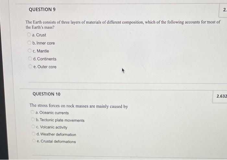Viewport: 227px width, 160px height.
Task: Pick d. Weather deformation as answer
Action: point(34,134)
